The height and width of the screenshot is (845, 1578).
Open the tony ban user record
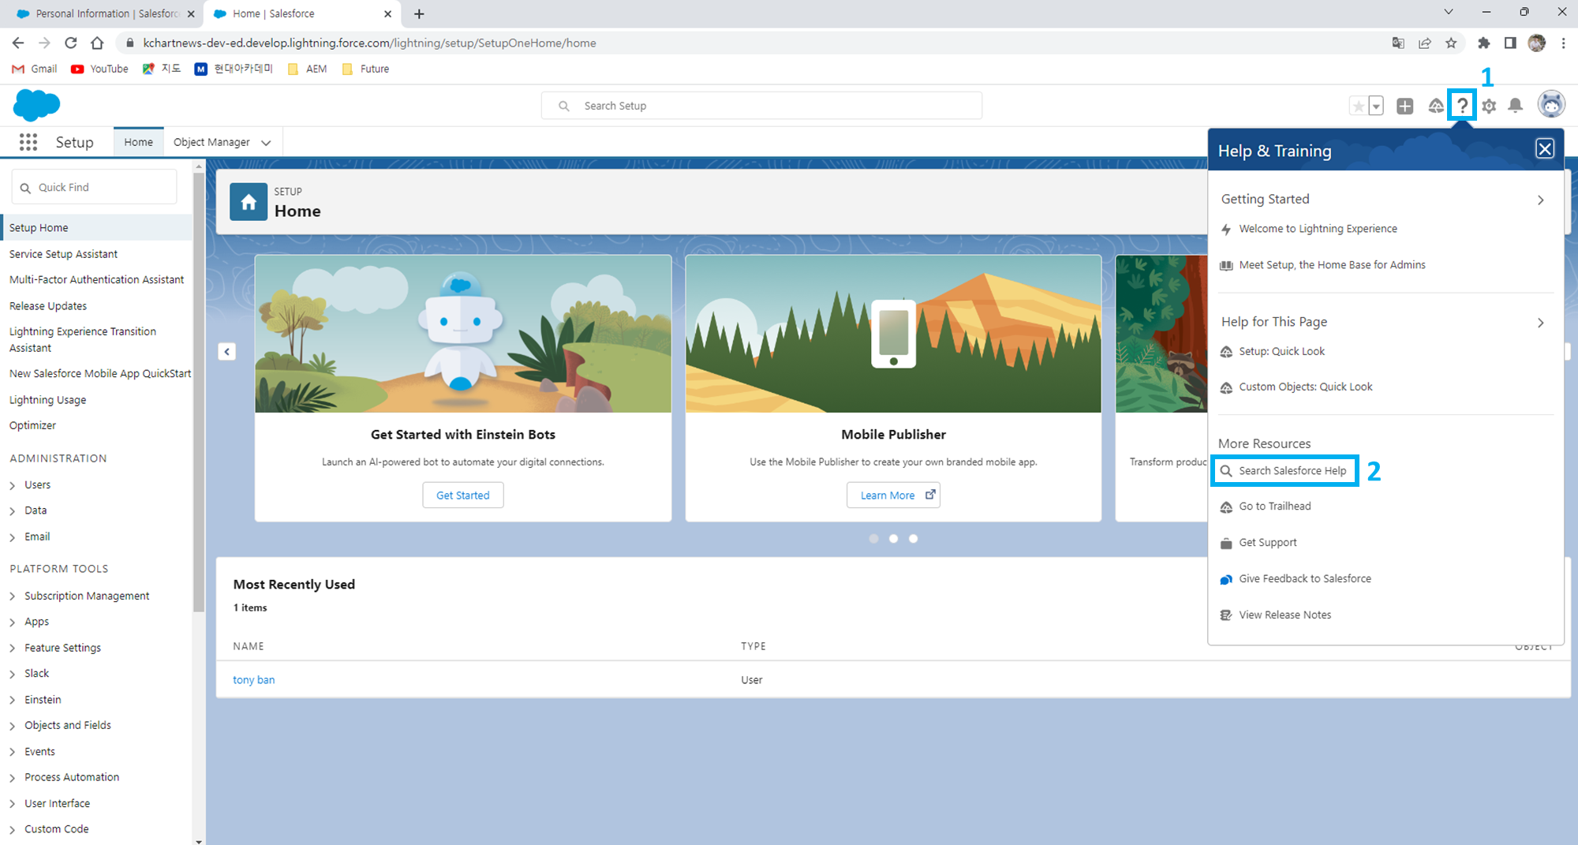point(254,680)
